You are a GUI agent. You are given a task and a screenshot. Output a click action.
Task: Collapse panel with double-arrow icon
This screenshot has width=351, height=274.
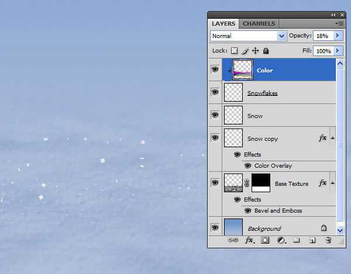point(333,15)
